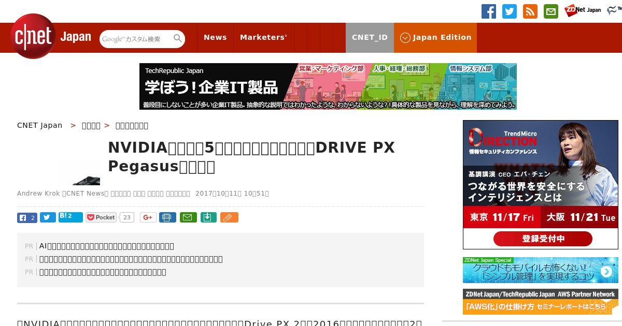
Task: Select the NVIDIA DRIVE PX Pegasus headline
Action: pyautogui.click(x=251, y=157)
